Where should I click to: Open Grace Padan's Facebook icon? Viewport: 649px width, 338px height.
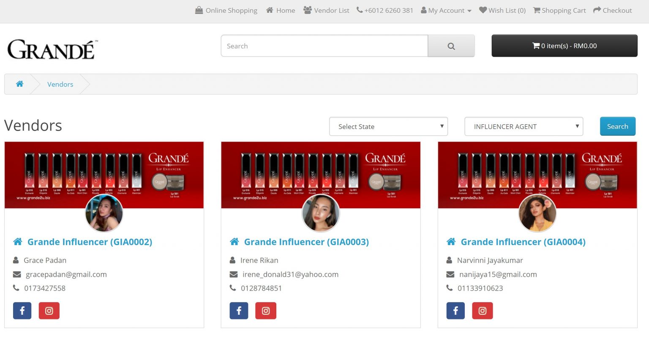point(22,311)
